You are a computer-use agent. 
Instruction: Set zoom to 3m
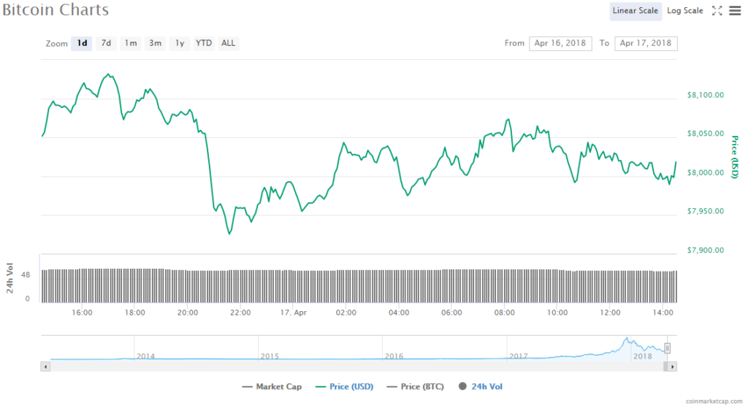(156, 43)
